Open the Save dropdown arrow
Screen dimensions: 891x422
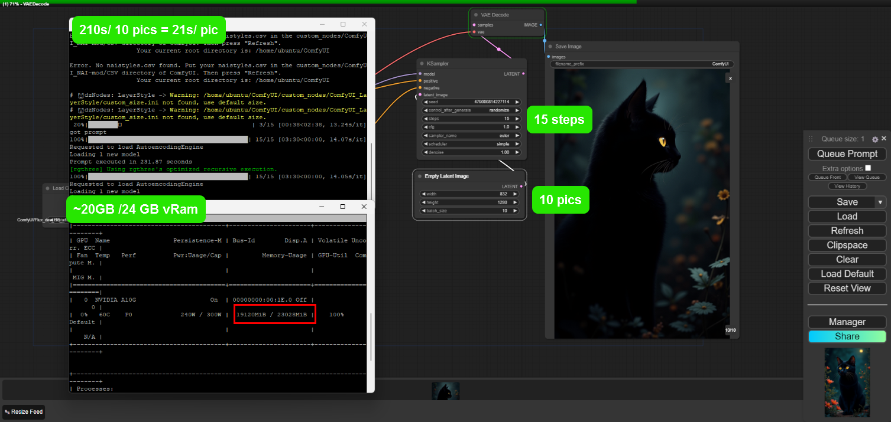point(880,202)
